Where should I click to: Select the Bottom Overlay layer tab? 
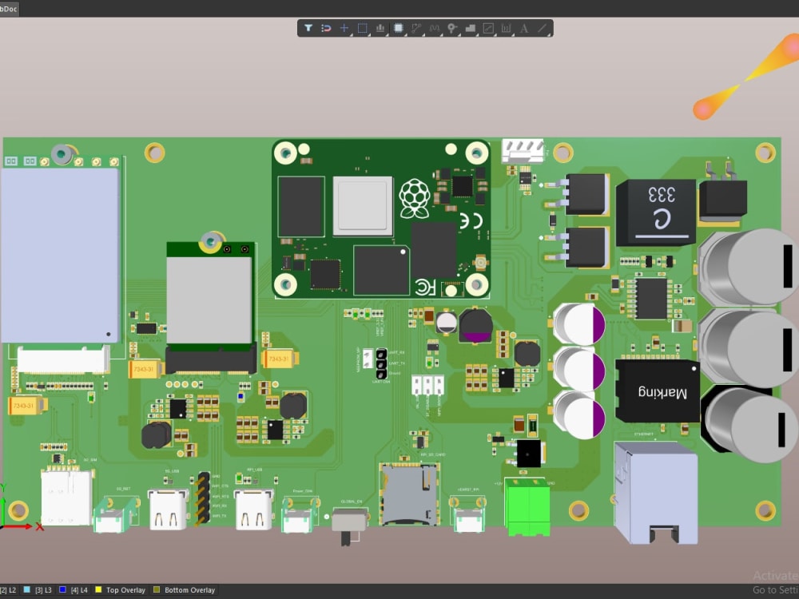pos(184,590)
